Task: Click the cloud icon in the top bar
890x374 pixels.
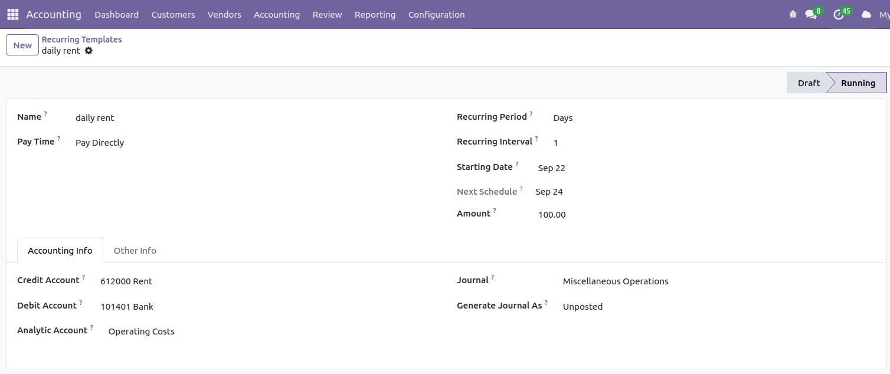Action: (866, 14)
